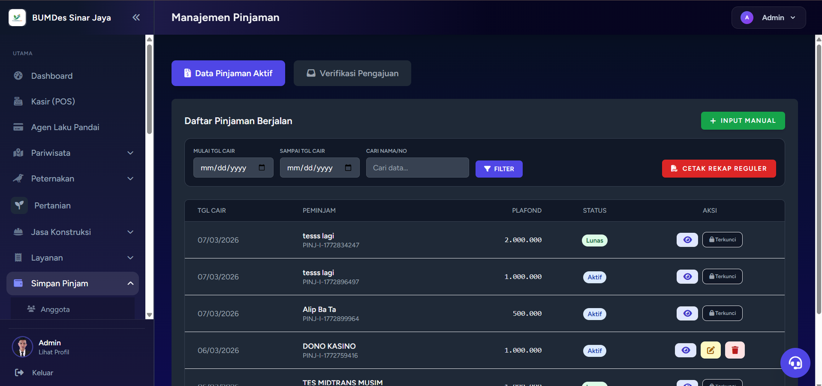
Task: Expand the Peternakan submenu chevron
Action: tap(130, 178)
